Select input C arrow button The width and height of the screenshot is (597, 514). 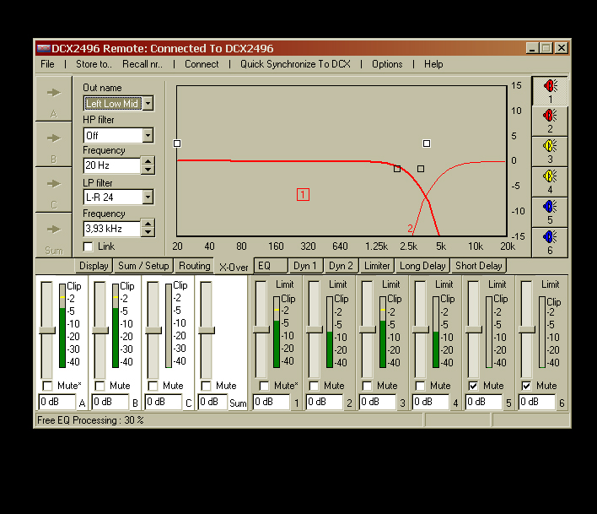54,190
